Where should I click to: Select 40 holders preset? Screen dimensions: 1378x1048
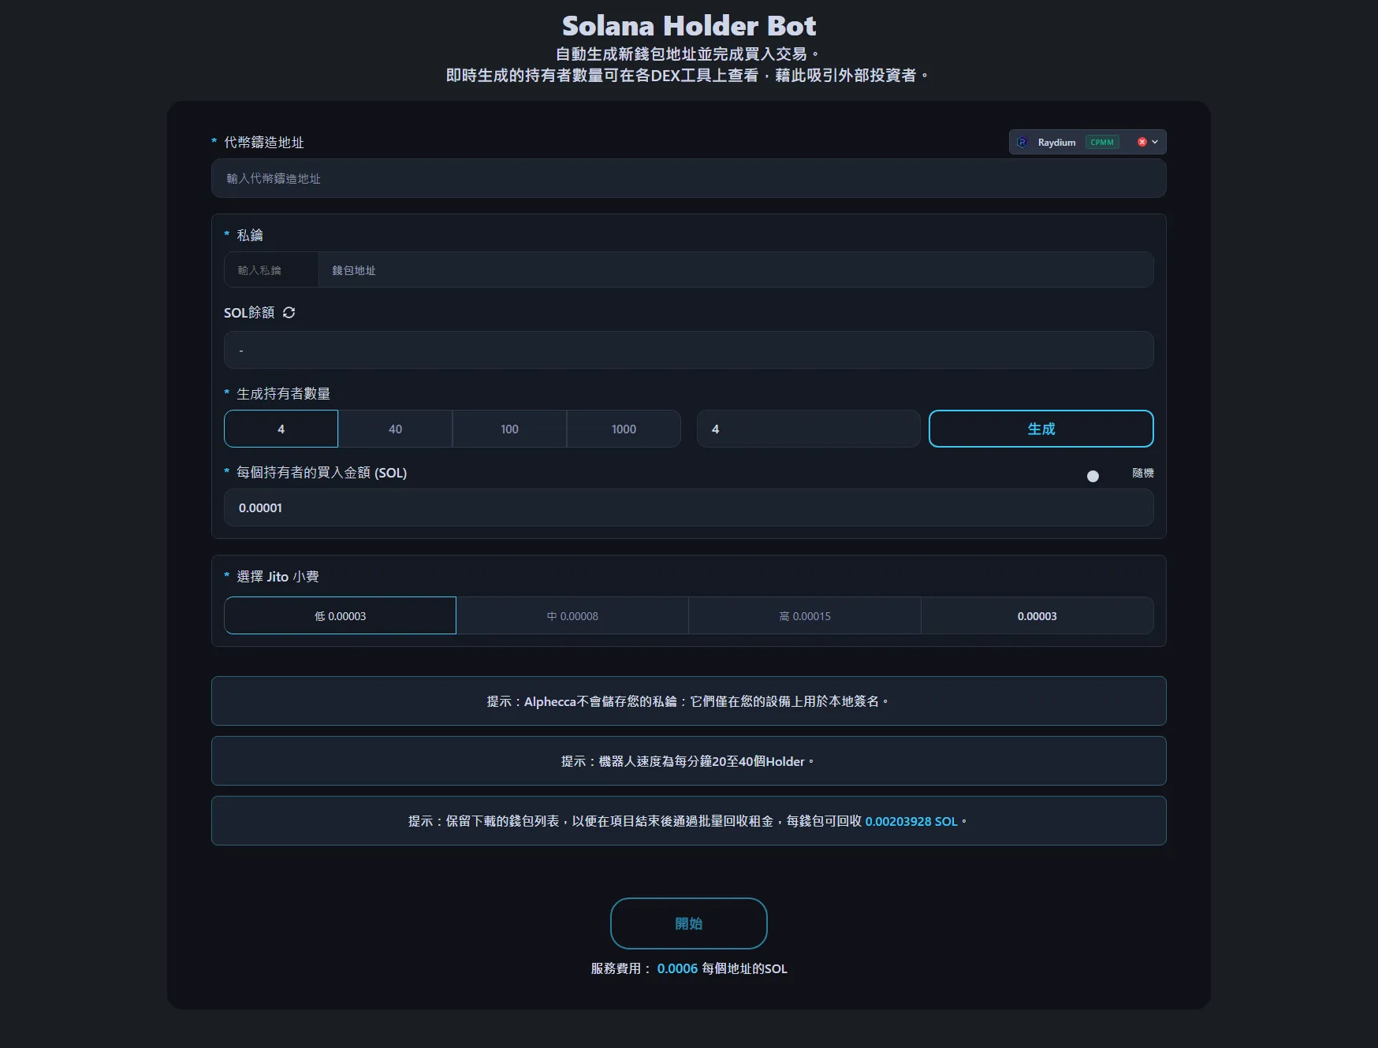pos(395,429)
